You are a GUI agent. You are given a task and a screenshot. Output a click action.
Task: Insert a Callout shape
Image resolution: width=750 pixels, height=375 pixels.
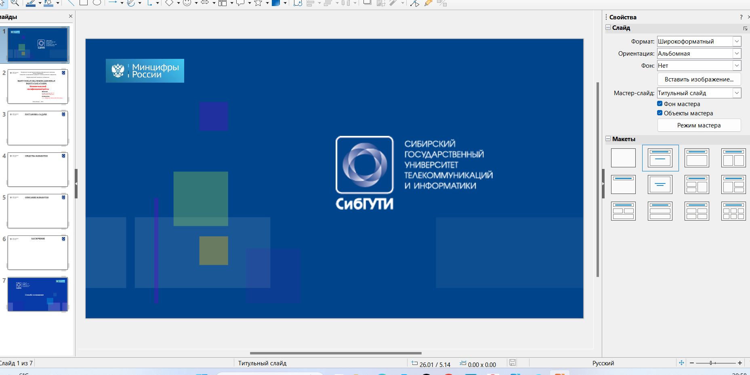240,3
